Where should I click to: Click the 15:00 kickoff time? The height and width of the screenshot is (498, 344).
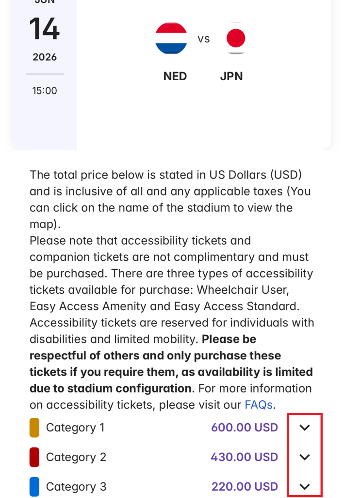click(x=45, y=91)
